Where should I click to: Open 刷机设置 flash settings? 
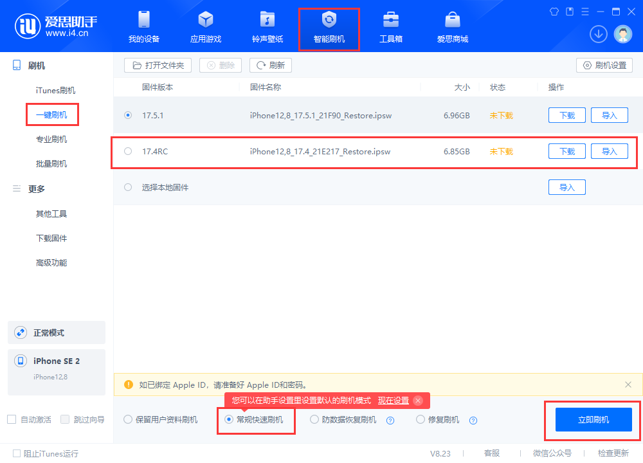(x=604, y=65)
